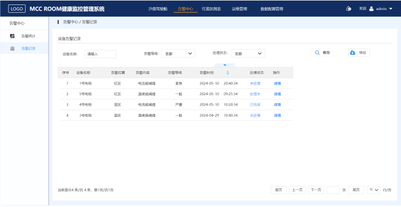Click the 1号电柜 cell

tap(85, 83)
